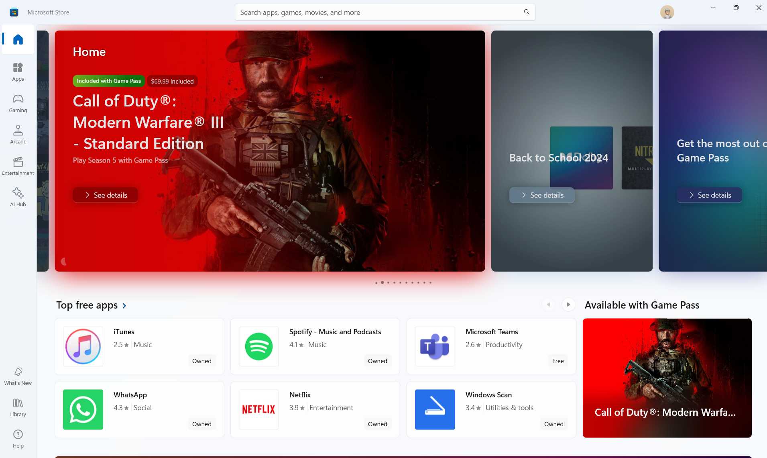Open the Apps section

(x=18, y=72)
